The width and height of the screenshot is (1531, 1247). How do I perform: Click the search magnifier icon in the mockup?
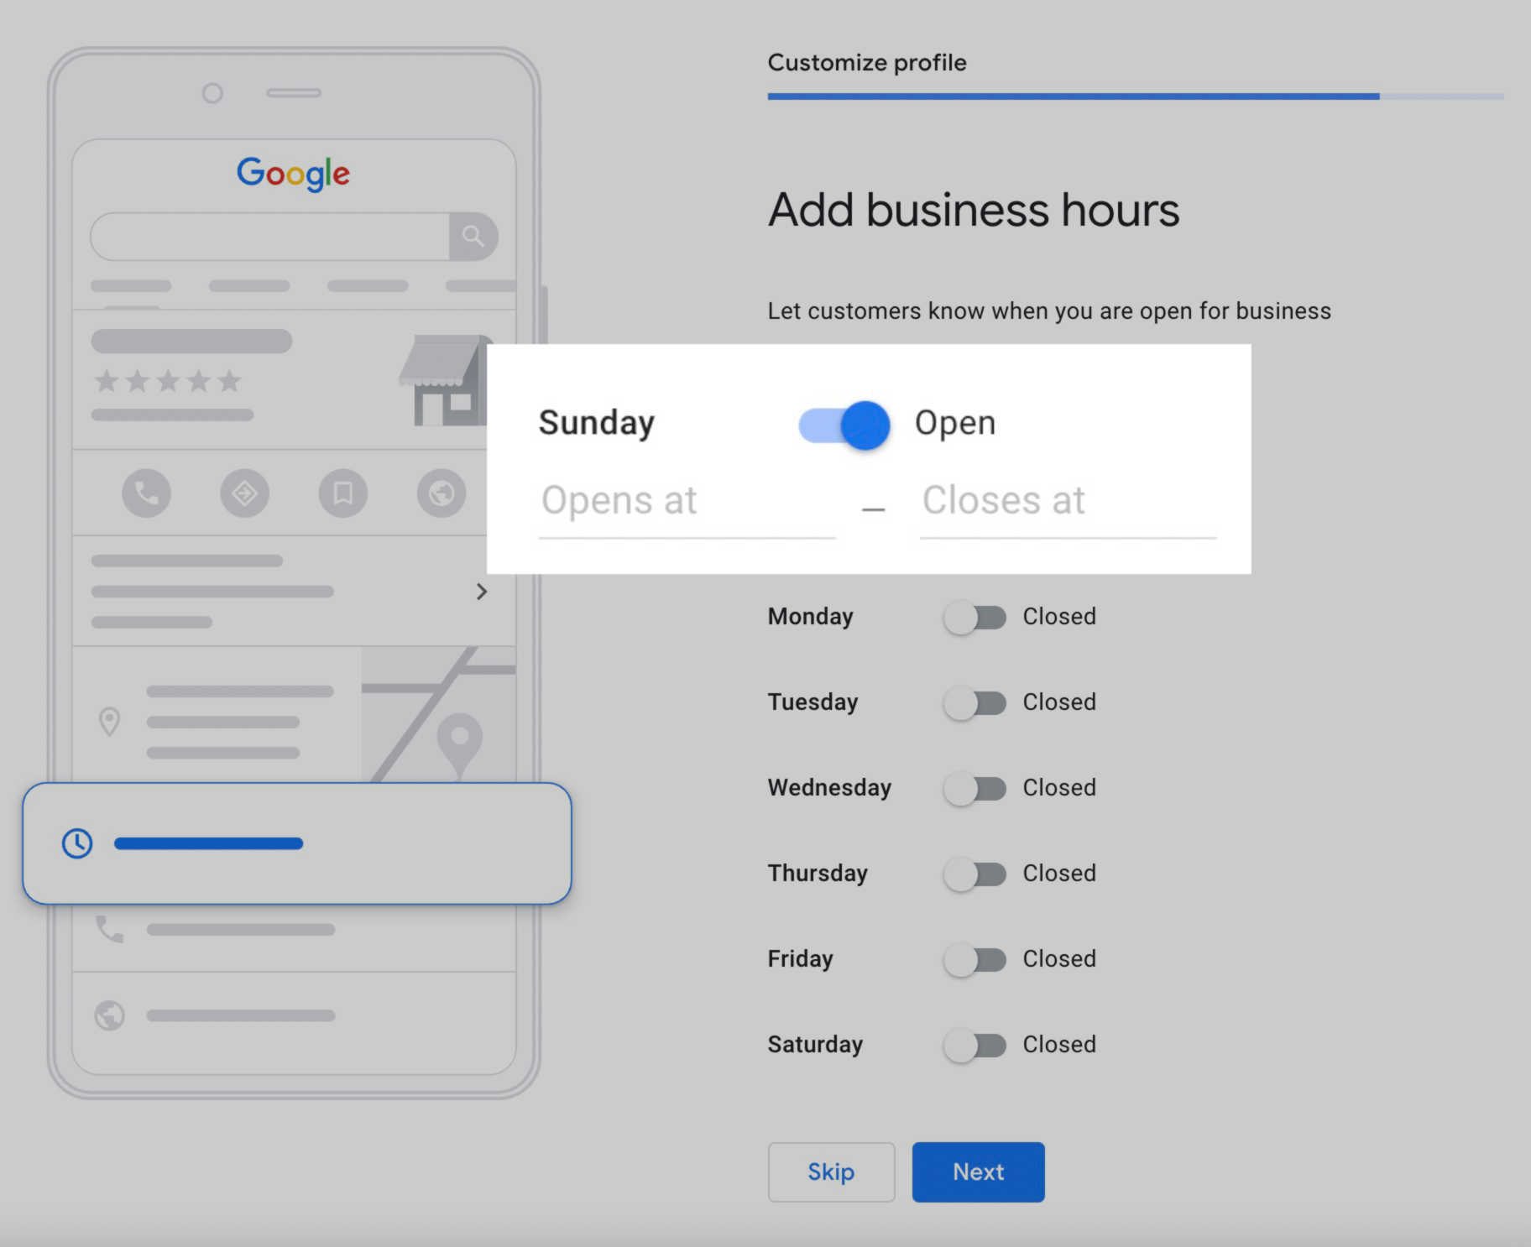click(x=474, y=237)
